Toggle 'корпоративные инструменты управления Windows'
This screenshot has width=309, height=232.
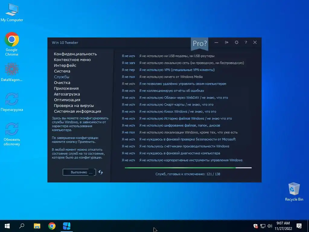click(x=191, y=160)
